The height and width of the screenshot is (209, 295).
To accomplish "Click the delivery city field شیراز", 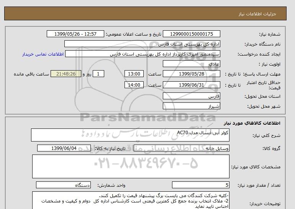I will coord(191,106).
